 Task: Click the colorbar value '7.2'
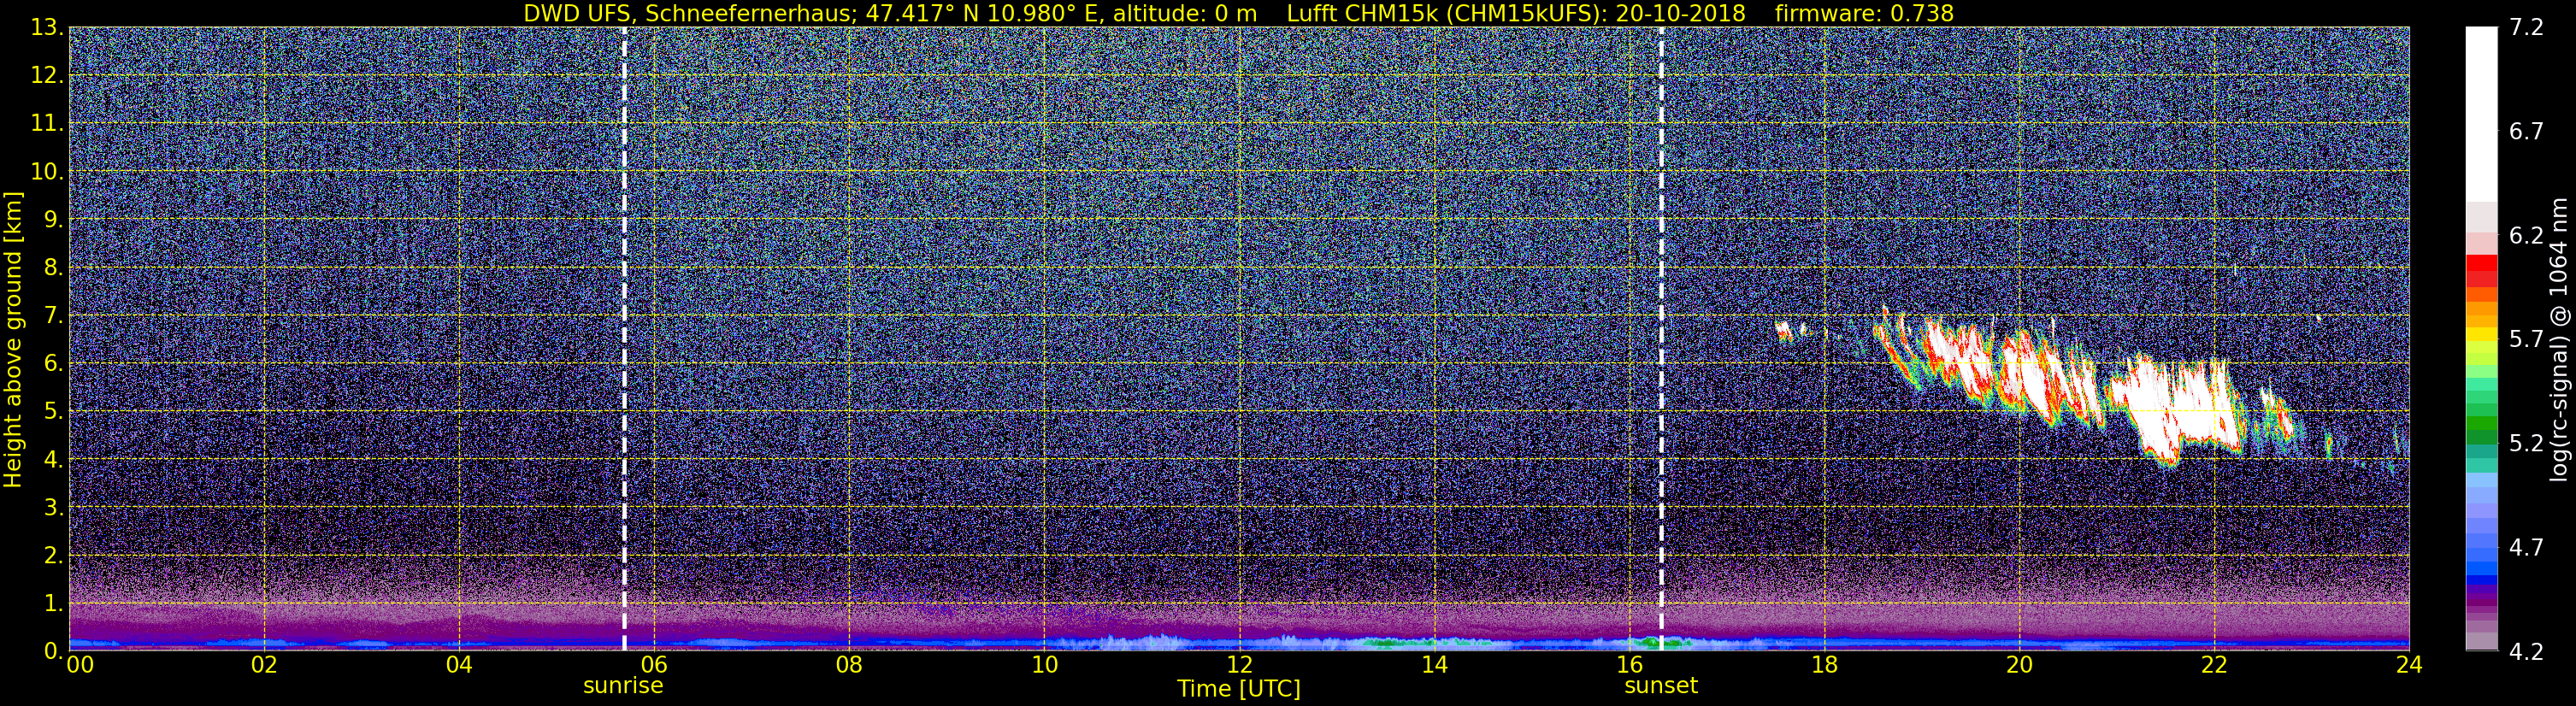(2526, 28)
